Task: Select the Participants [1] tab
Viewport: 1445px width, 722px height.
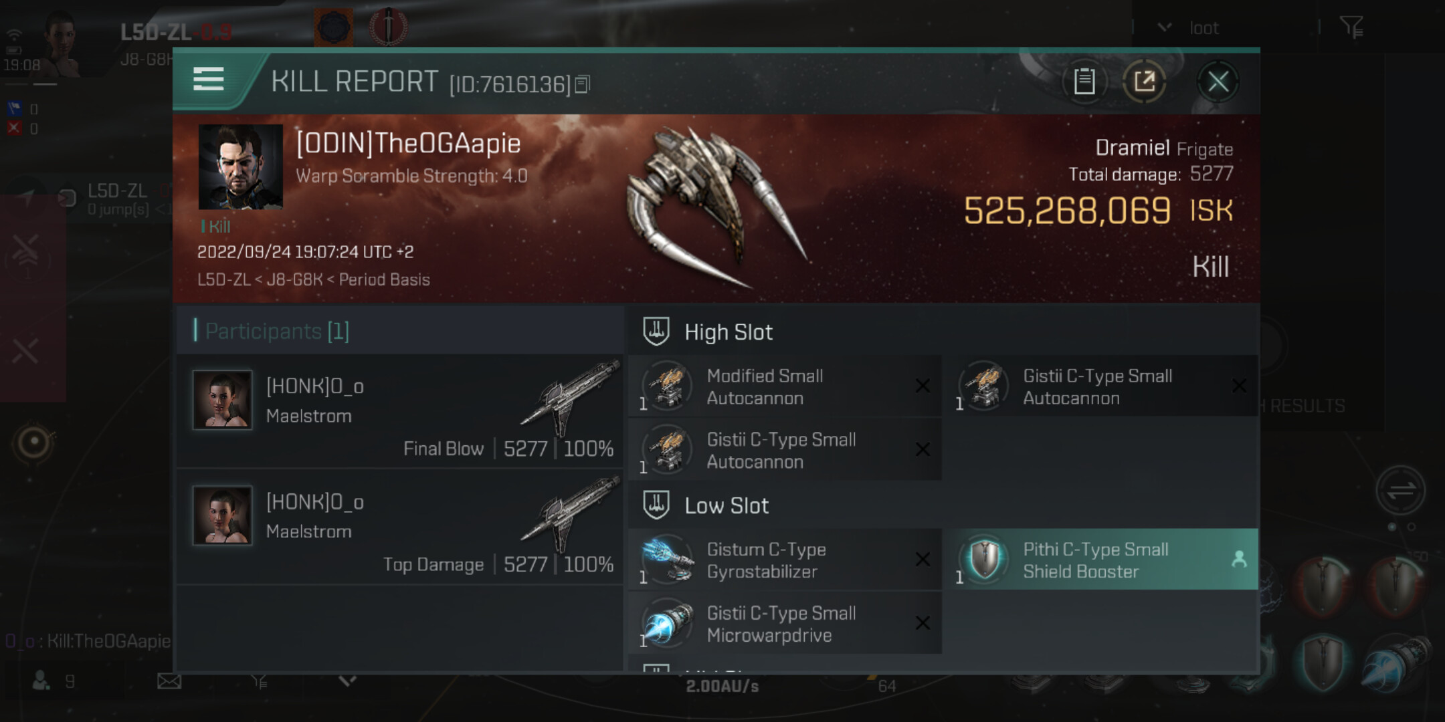Action: tap(276, 331)
